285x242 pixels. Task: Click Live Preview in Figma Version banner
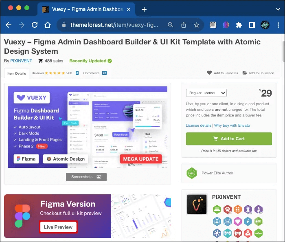pyautogui.click(x=58, y=227)
